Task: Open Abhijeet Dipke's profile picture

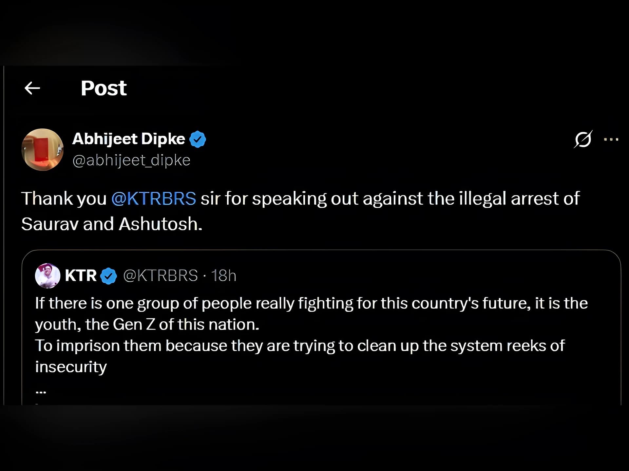Action: click(x=43, y=150)
